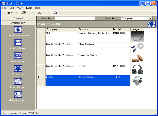Image resolution: width=158 pixels, height=116 pixels.
Task: Click the BJA Corti title bar app icon
Action: [x=4, y=3]
